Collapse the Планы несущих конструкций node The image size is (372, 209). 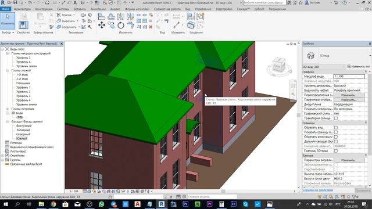coord(7,53)
